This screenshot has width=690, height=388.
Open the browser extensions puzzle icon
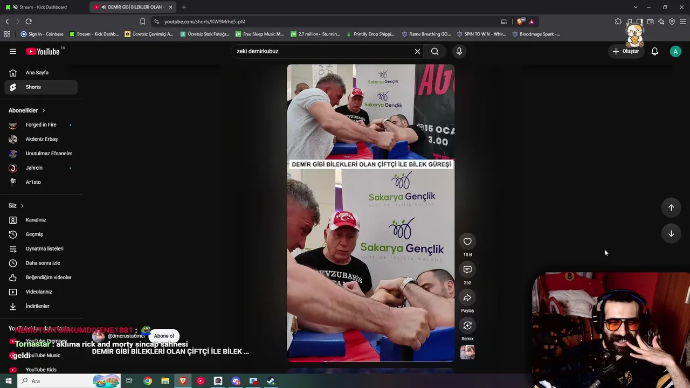coord(618,22)
